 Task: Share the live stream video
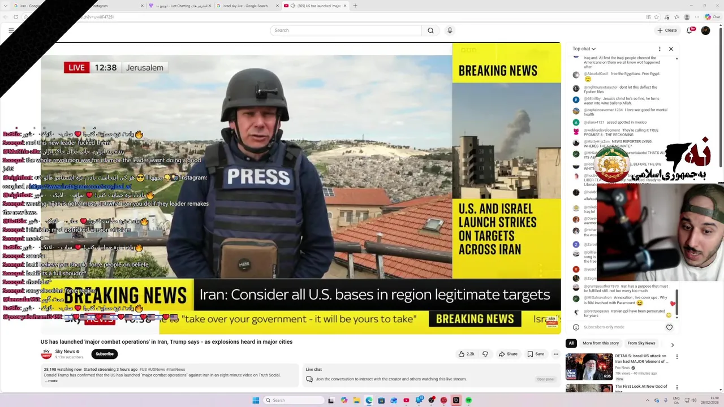click(508, 354)
